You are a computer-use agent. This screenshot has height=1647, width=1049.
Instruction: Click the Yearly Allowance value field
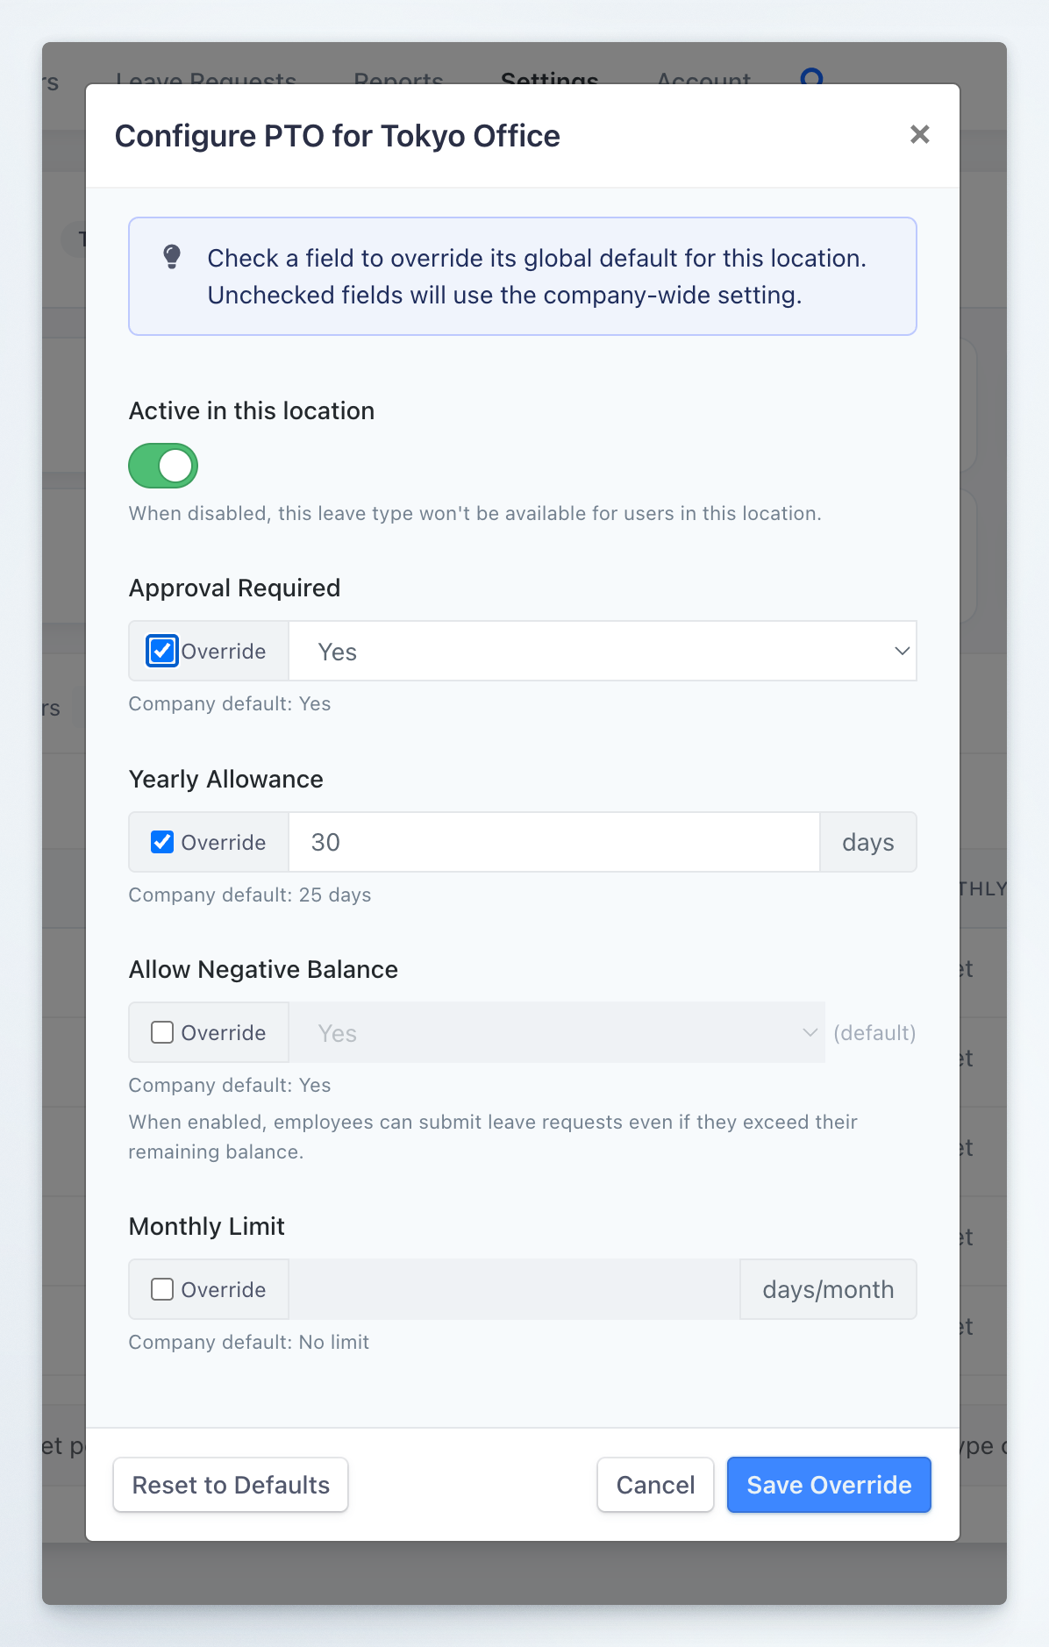tap(554, 841)
